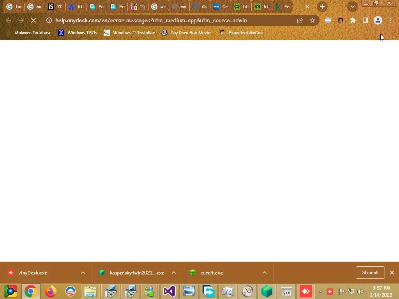Expand the tab search dropdown

coord(353,7)
